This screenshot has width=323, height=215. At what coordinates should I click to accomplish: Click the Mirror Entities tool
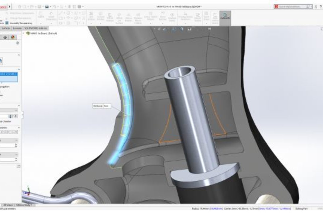[128, 18]
